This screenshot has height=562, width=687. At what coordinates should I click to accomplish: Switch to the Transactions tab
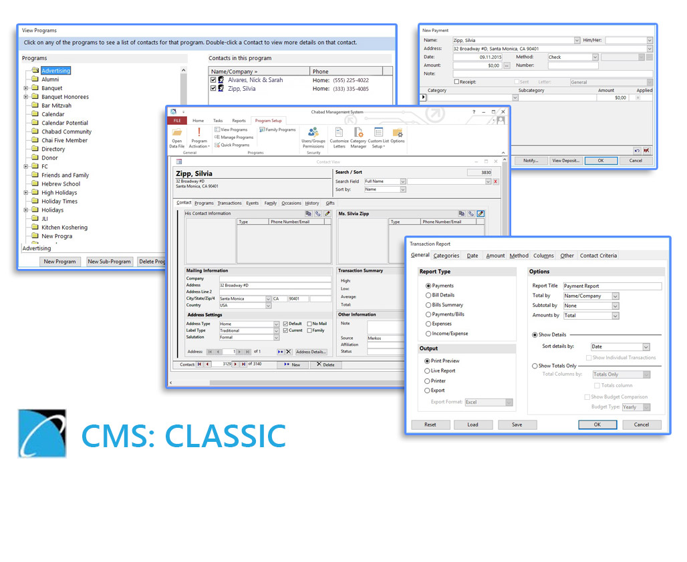[x=229, y=203]
